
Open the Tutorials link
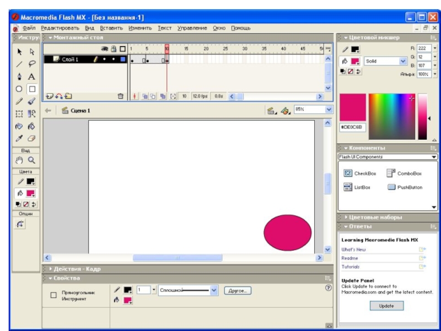(x=351, y=267)
